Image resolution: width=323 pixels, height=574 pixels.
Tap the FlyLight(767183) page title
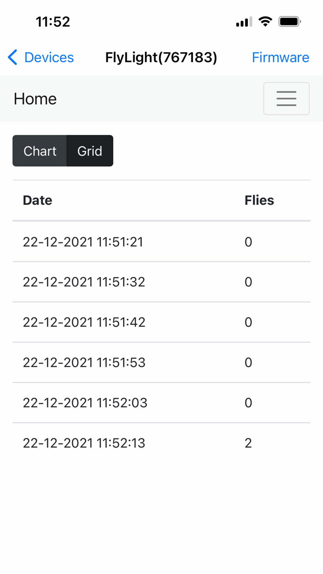click(x=161, y=57)
